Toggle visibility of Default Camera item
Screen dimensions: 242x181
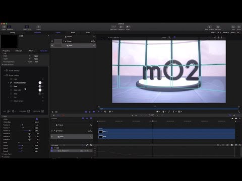[x=43, y=101]
